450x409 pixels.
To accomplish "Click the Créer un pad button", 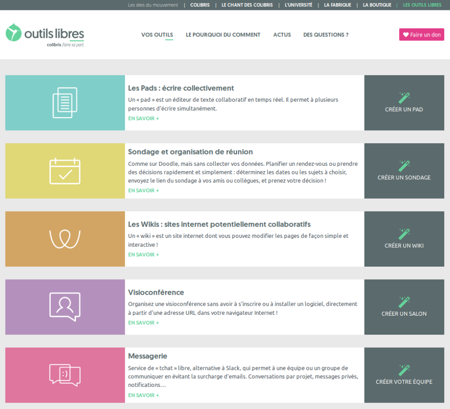I will coord(404,103).
